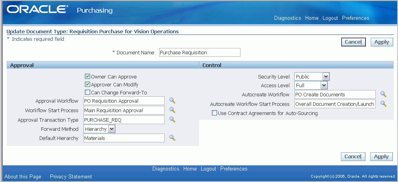This screenshot has height=182, width=398.
Task: Click Logout link in the footer
Action: point(208,169)
